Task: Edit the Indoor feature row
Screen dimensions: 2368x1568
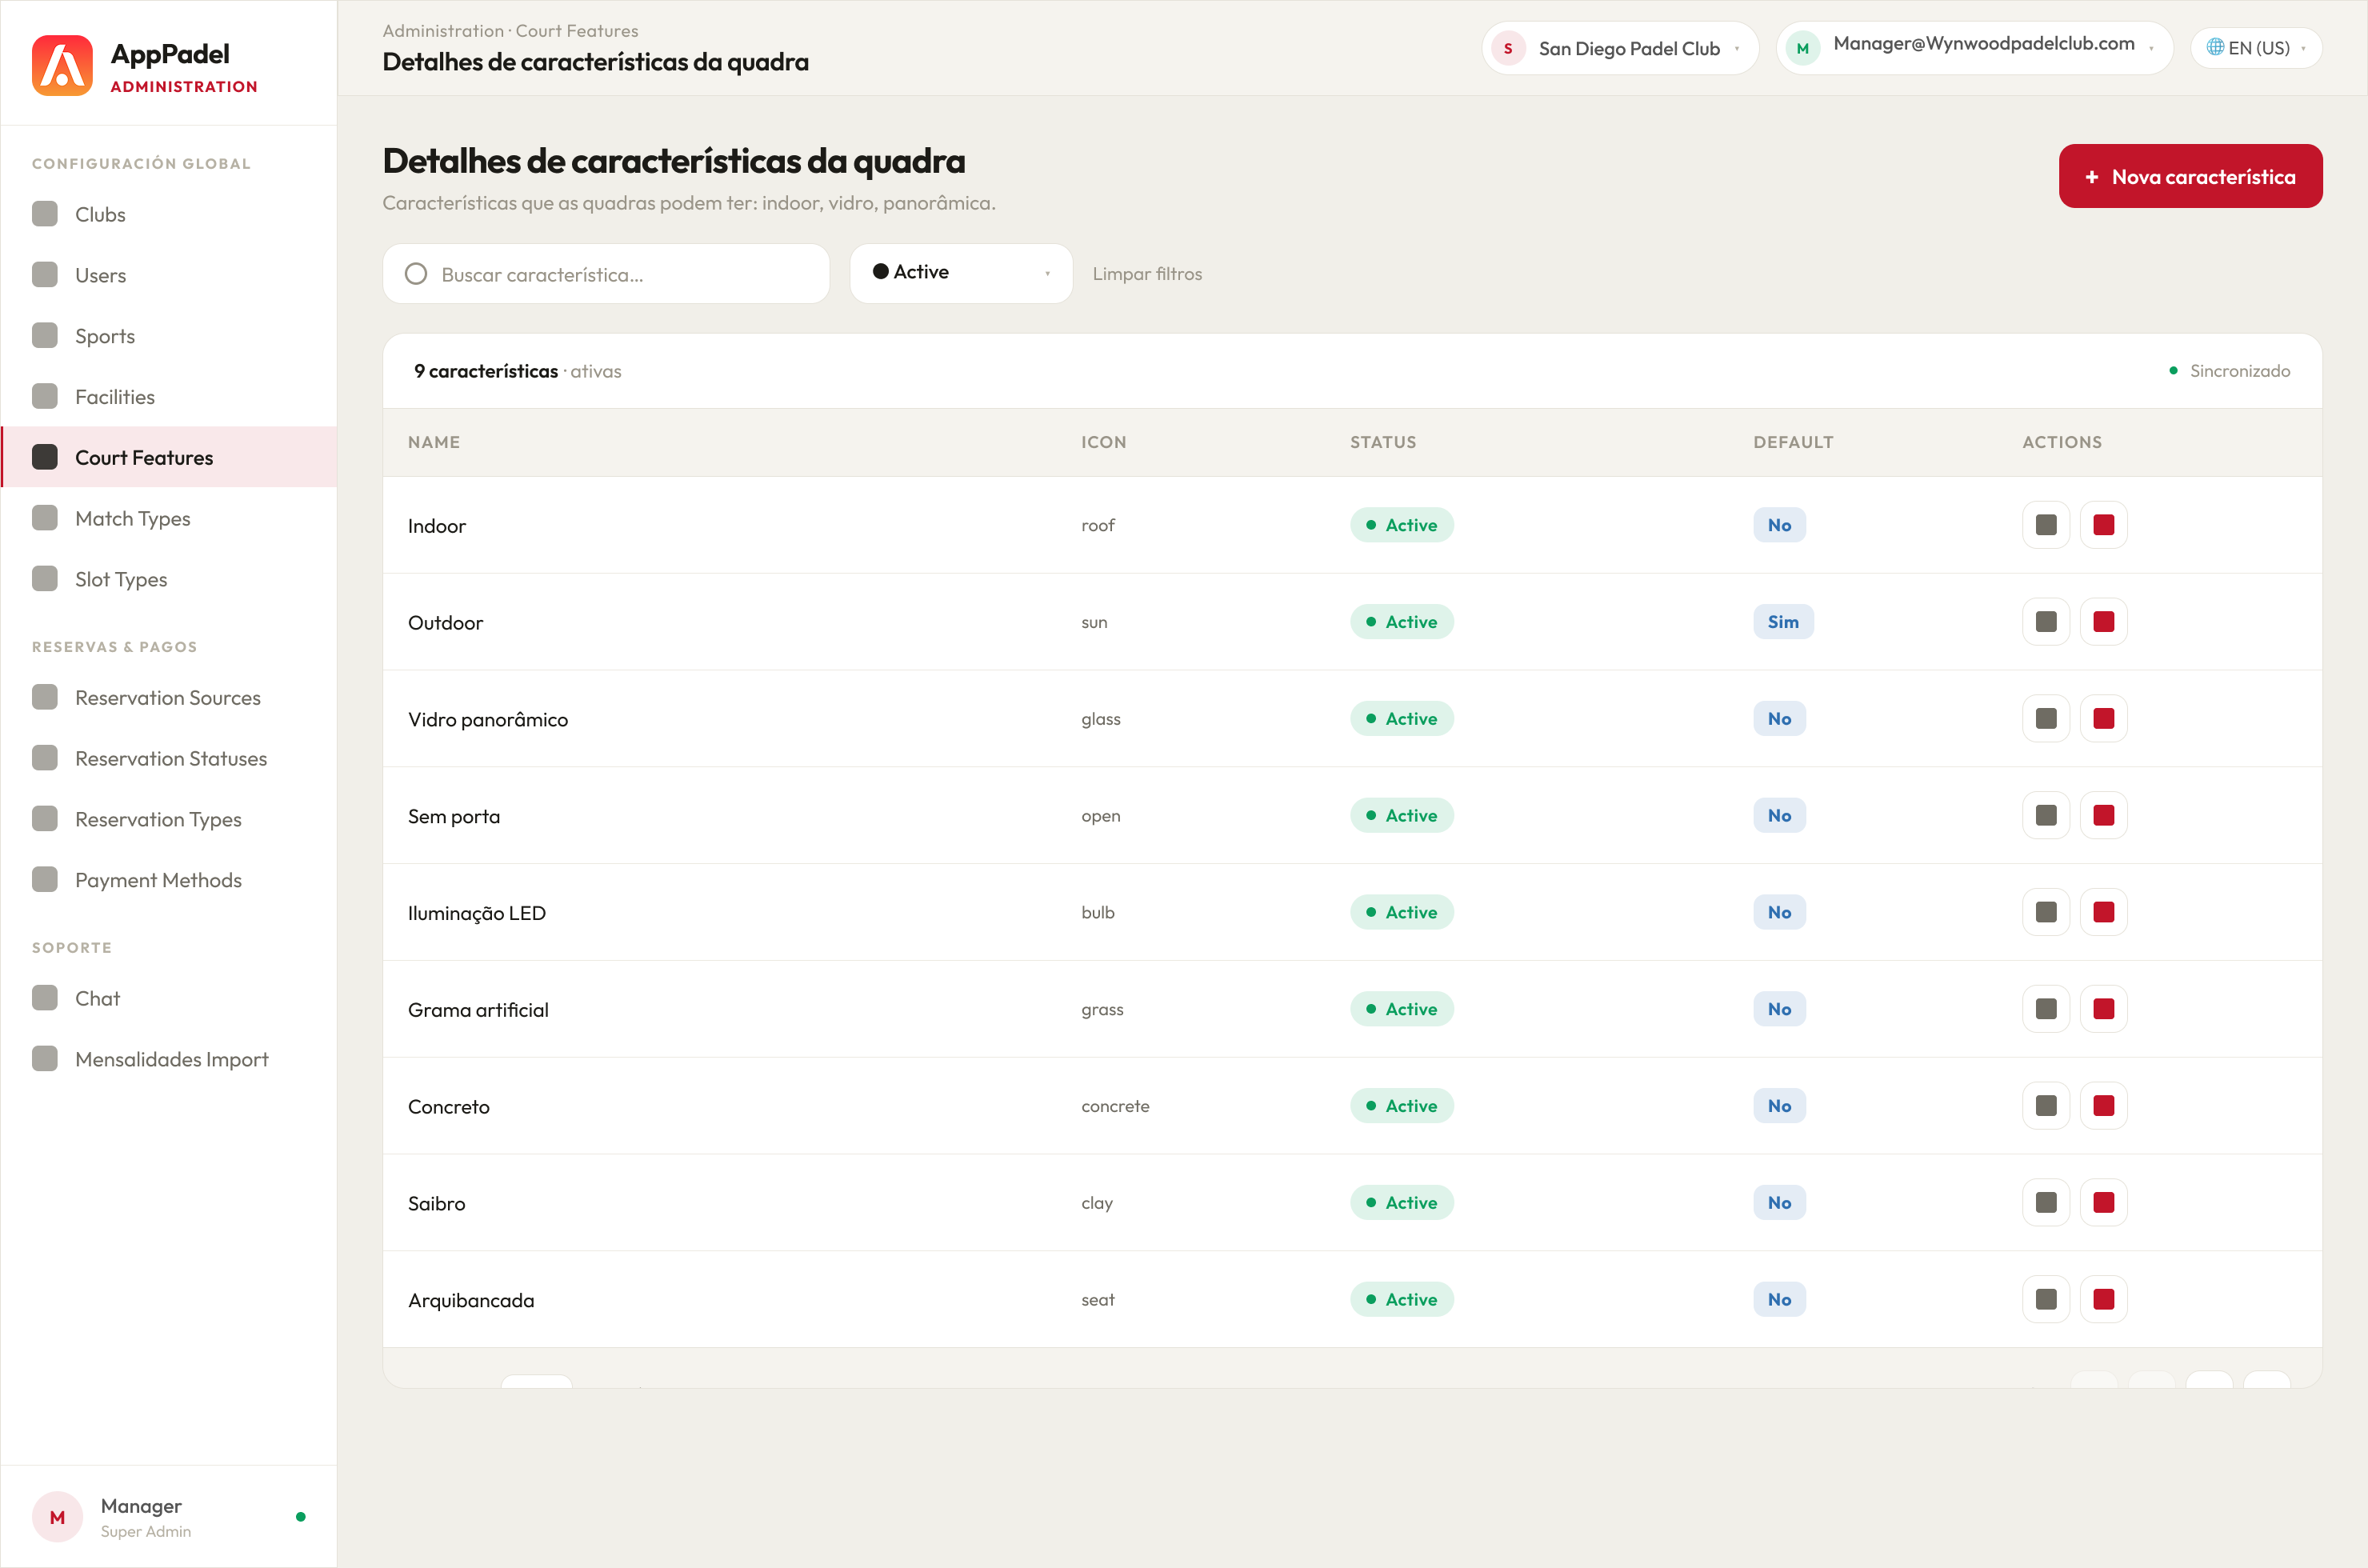Action: click(2046, 525)
